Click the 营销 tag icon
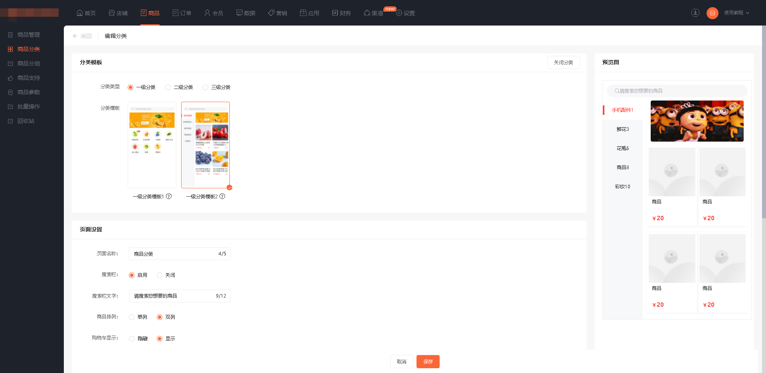The height and width of the screenshot is (373, 766). tap(271, 13)
